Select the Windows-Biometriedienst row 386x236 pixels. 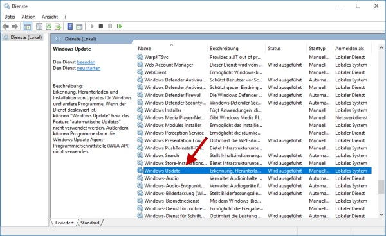[x=254, y=201]
